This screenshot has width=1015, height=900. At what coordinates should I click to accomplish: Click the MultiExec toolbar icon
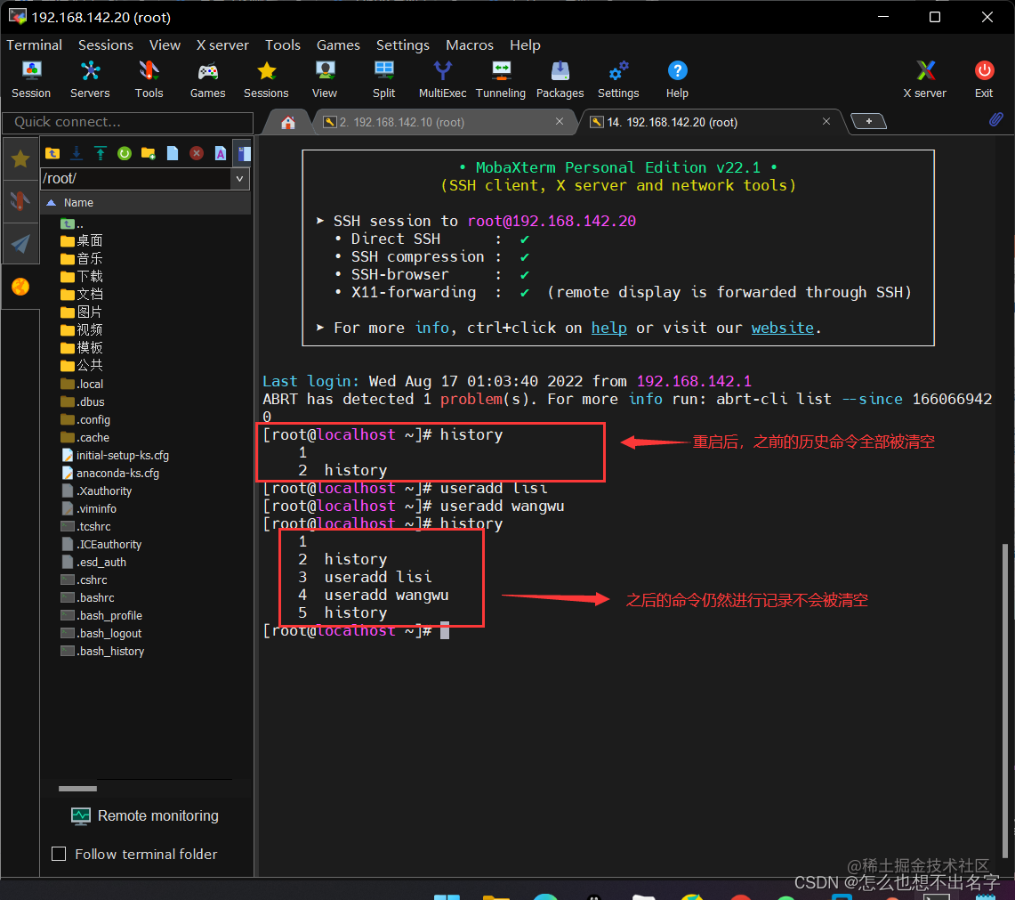[442, 78]
